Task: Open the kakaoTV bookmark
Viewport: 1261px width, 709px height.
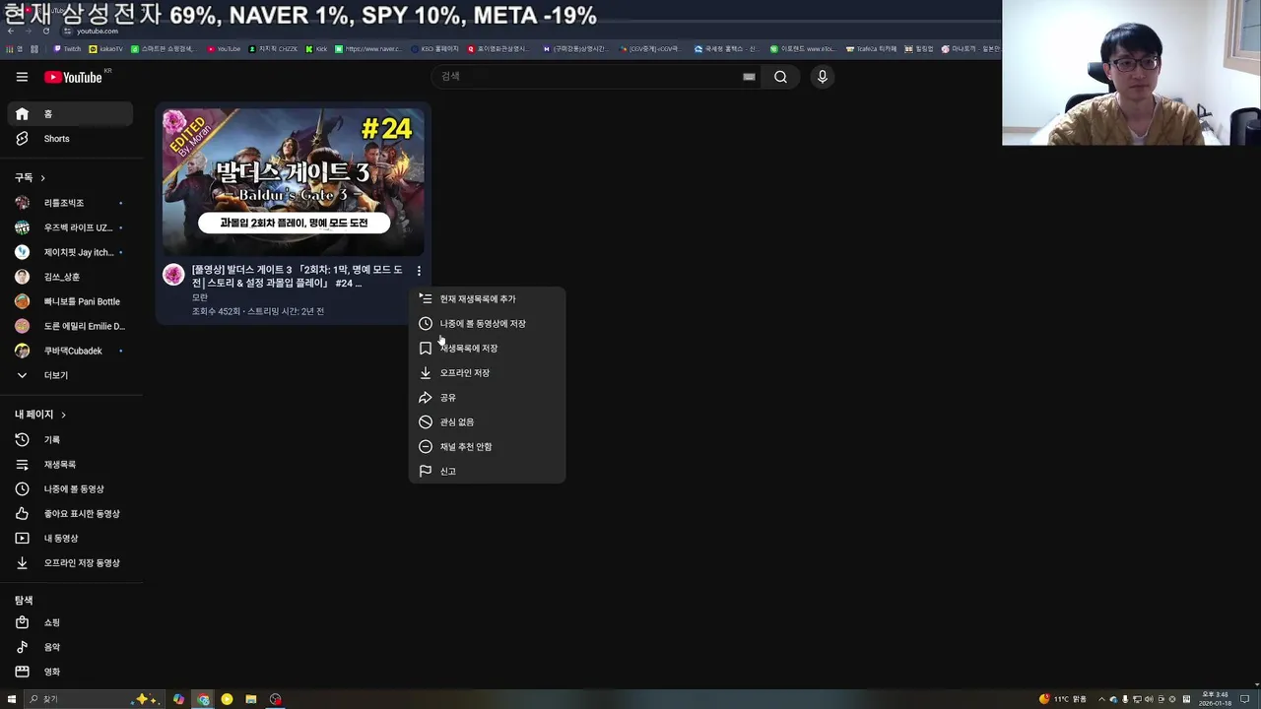Action: [106, 48]
